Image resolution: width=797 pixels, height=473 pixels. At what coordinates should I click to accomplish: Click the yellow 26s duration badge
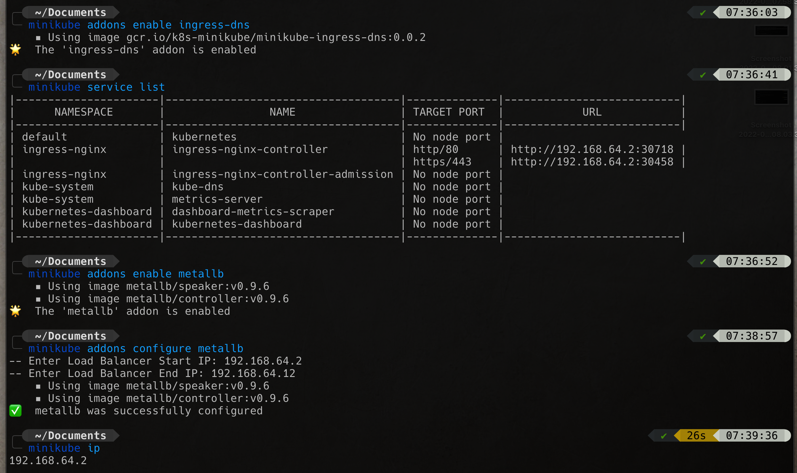[696, 436]
